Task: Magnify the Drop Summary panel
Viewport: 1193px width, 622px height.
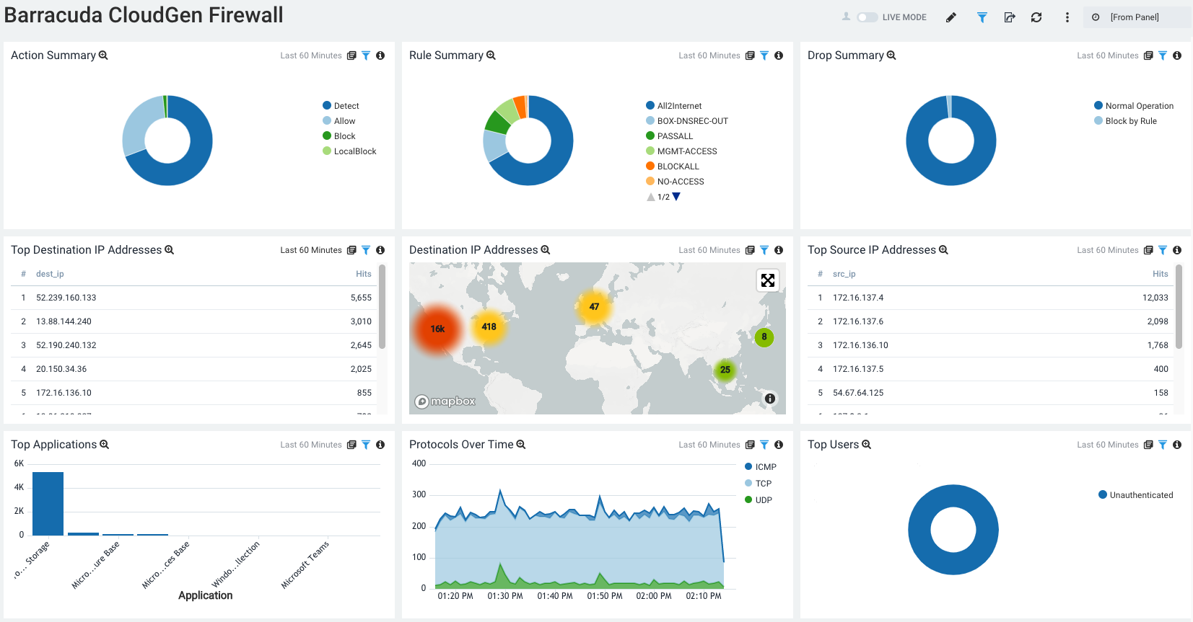Action: (x=891, y=55)
